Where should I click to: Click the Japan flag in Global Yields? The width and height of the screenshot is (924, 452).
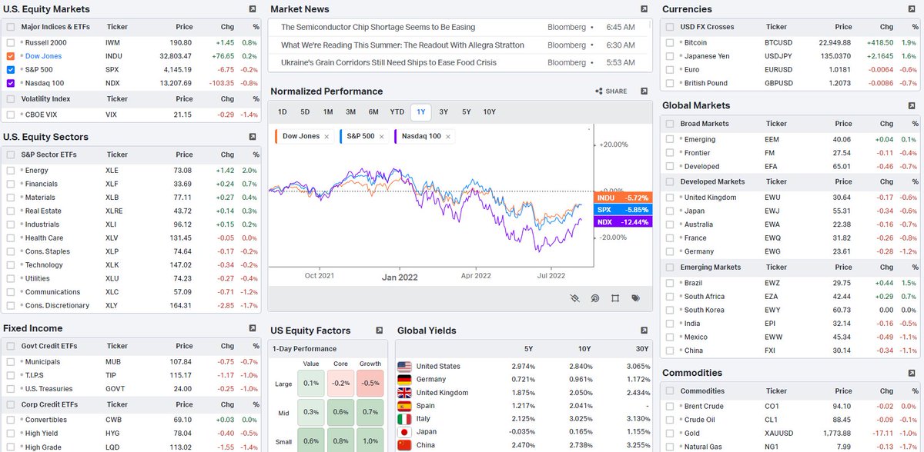(x=404, y=432)
